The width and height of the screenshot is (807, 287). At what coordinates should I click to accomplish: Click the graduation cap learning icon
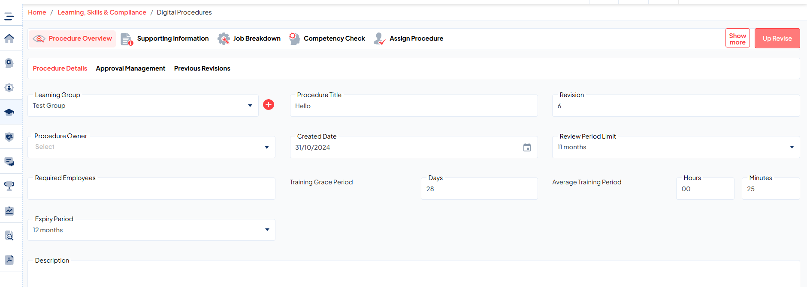[x=9, y=112]
